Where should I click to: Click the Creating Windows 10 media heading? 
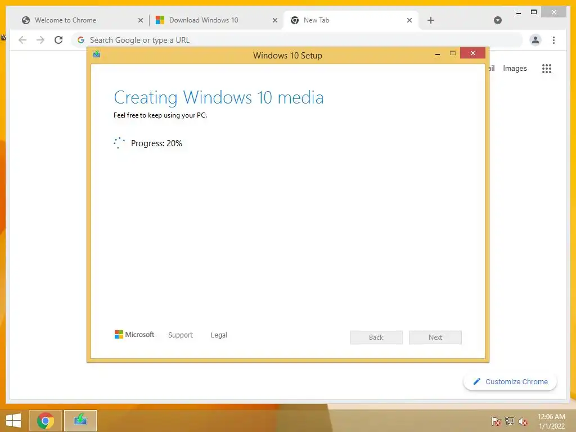click(x=219, y=97)
